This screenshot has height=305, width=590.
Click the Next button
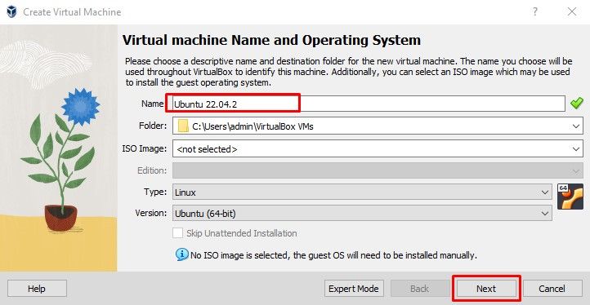[486, 289]
